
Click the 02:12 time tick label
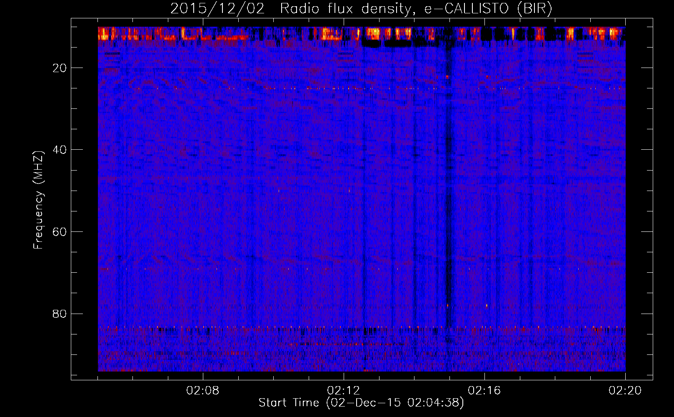[344, 391]
